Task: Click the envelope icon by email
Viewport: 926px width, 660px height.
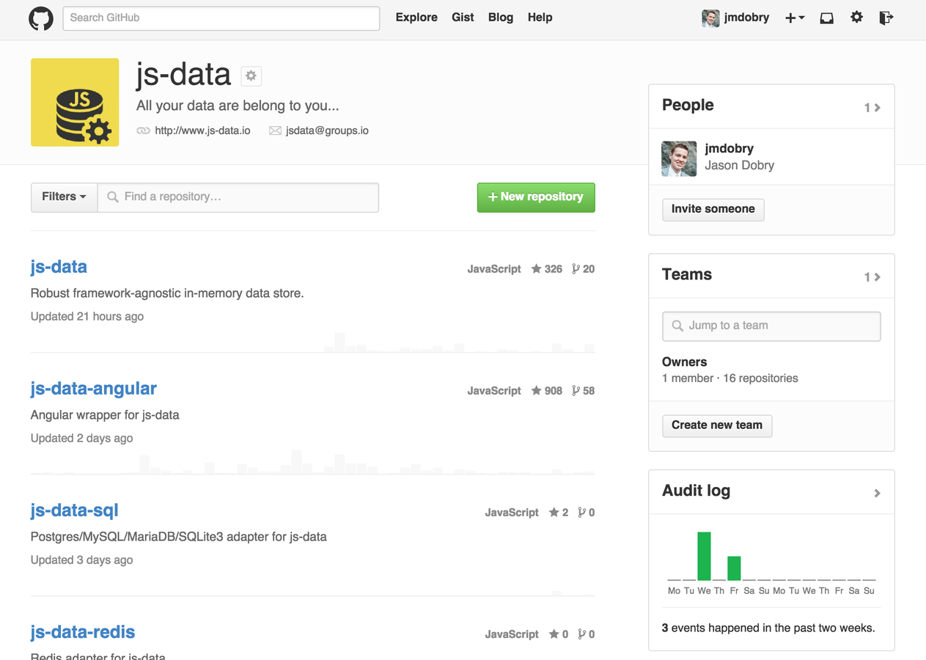Action: tap(275, 131)
